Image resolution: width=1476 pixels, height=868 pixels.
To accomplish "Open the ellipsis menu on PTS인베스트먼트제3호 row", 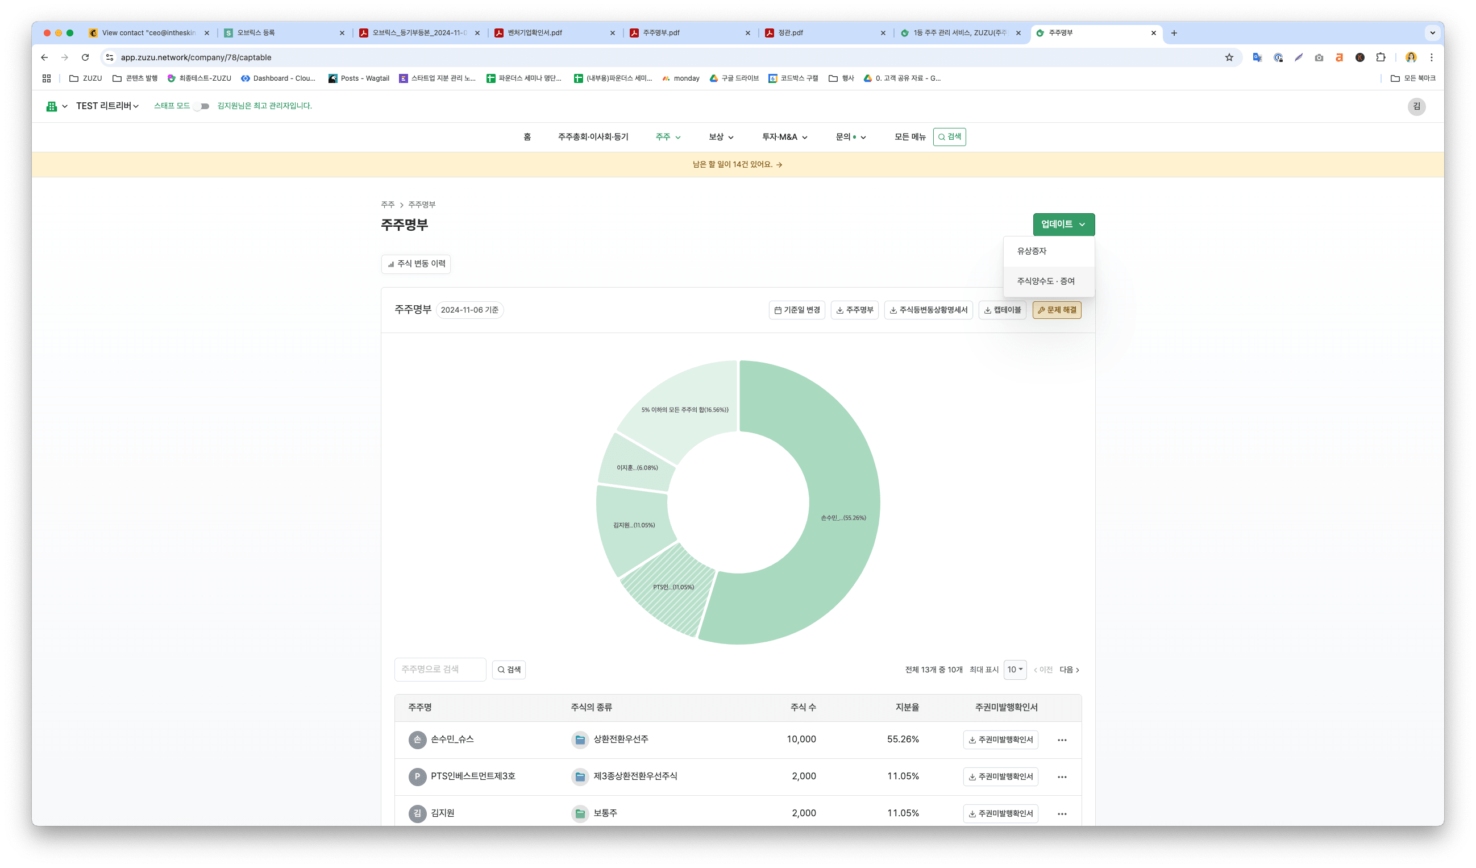I will click(x=1061, y=776).
